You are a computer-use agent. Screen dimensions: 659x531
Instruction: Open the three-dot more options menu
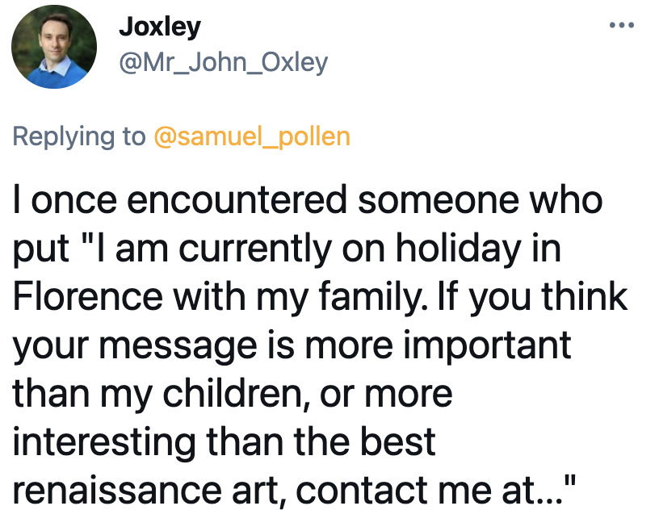click(x=622, y=25)
